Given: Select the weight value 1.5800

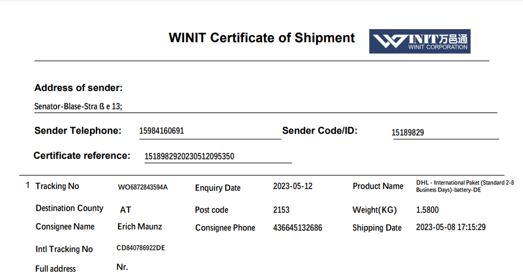Looking at the screenshot, I should point(427,210).
